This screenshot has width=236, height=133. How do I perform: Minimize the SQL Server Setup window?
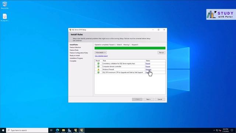[153, 30]
